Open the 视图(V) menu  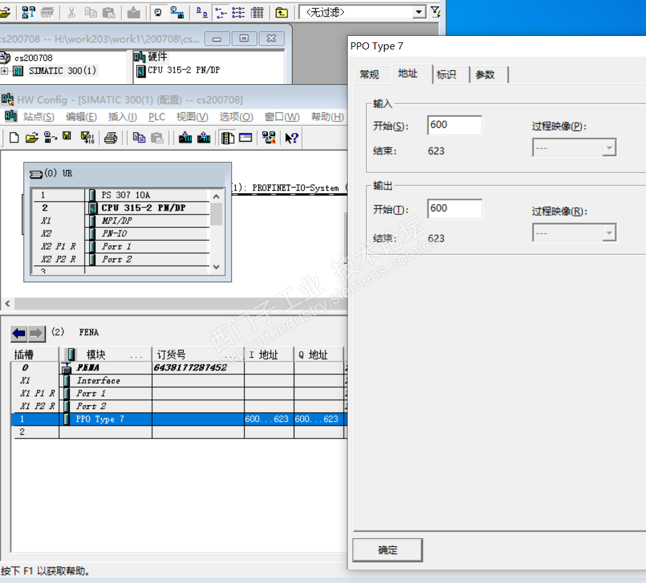[x=192, y=117]
